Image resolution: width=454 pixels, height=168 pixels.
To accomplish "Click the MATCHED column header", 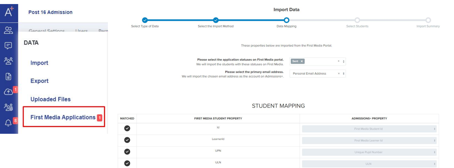I will point(127,119).
